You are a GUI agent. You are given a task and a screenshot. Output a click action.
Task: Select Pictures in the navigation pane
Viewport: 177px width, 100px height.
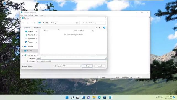[30, 42]
